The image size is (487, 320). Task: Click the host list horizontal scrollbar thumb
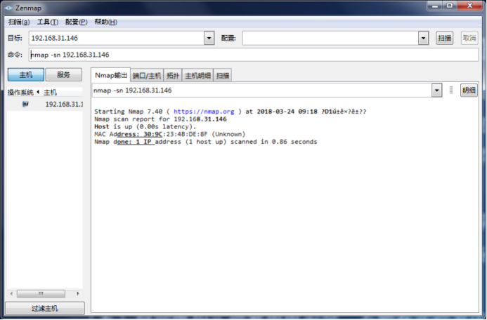click(41, 293)
